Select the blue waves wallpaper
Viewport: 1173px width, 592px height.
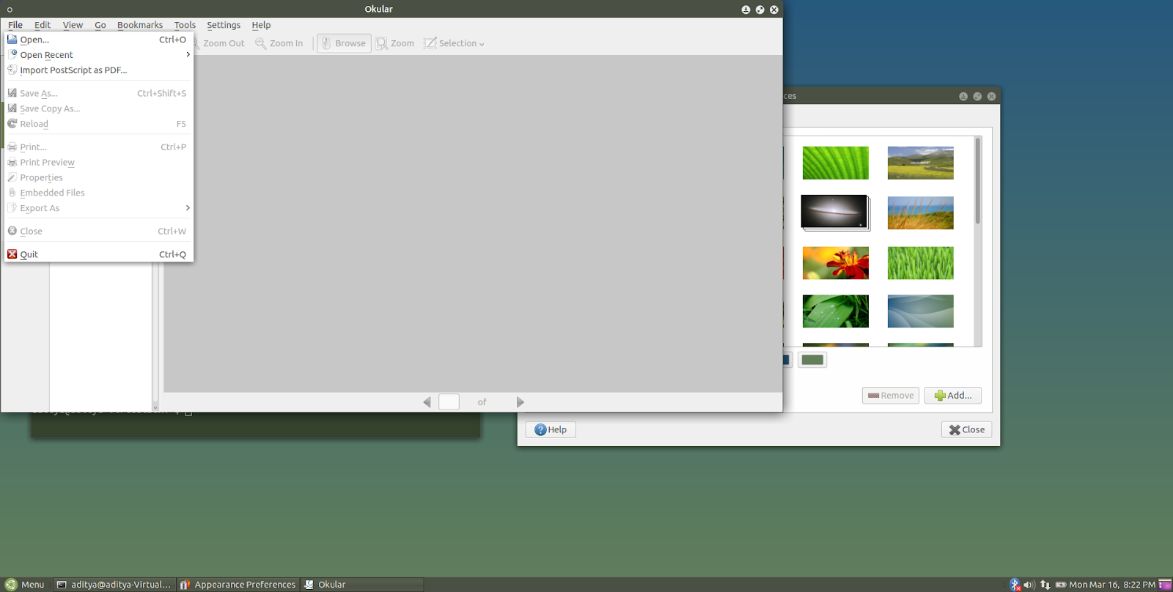[921, 311]
